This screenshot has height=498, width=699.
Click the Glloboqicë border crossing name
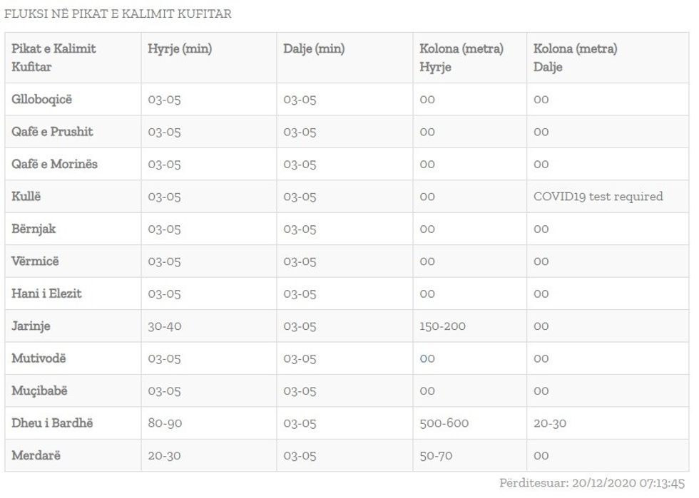point(42,100)
